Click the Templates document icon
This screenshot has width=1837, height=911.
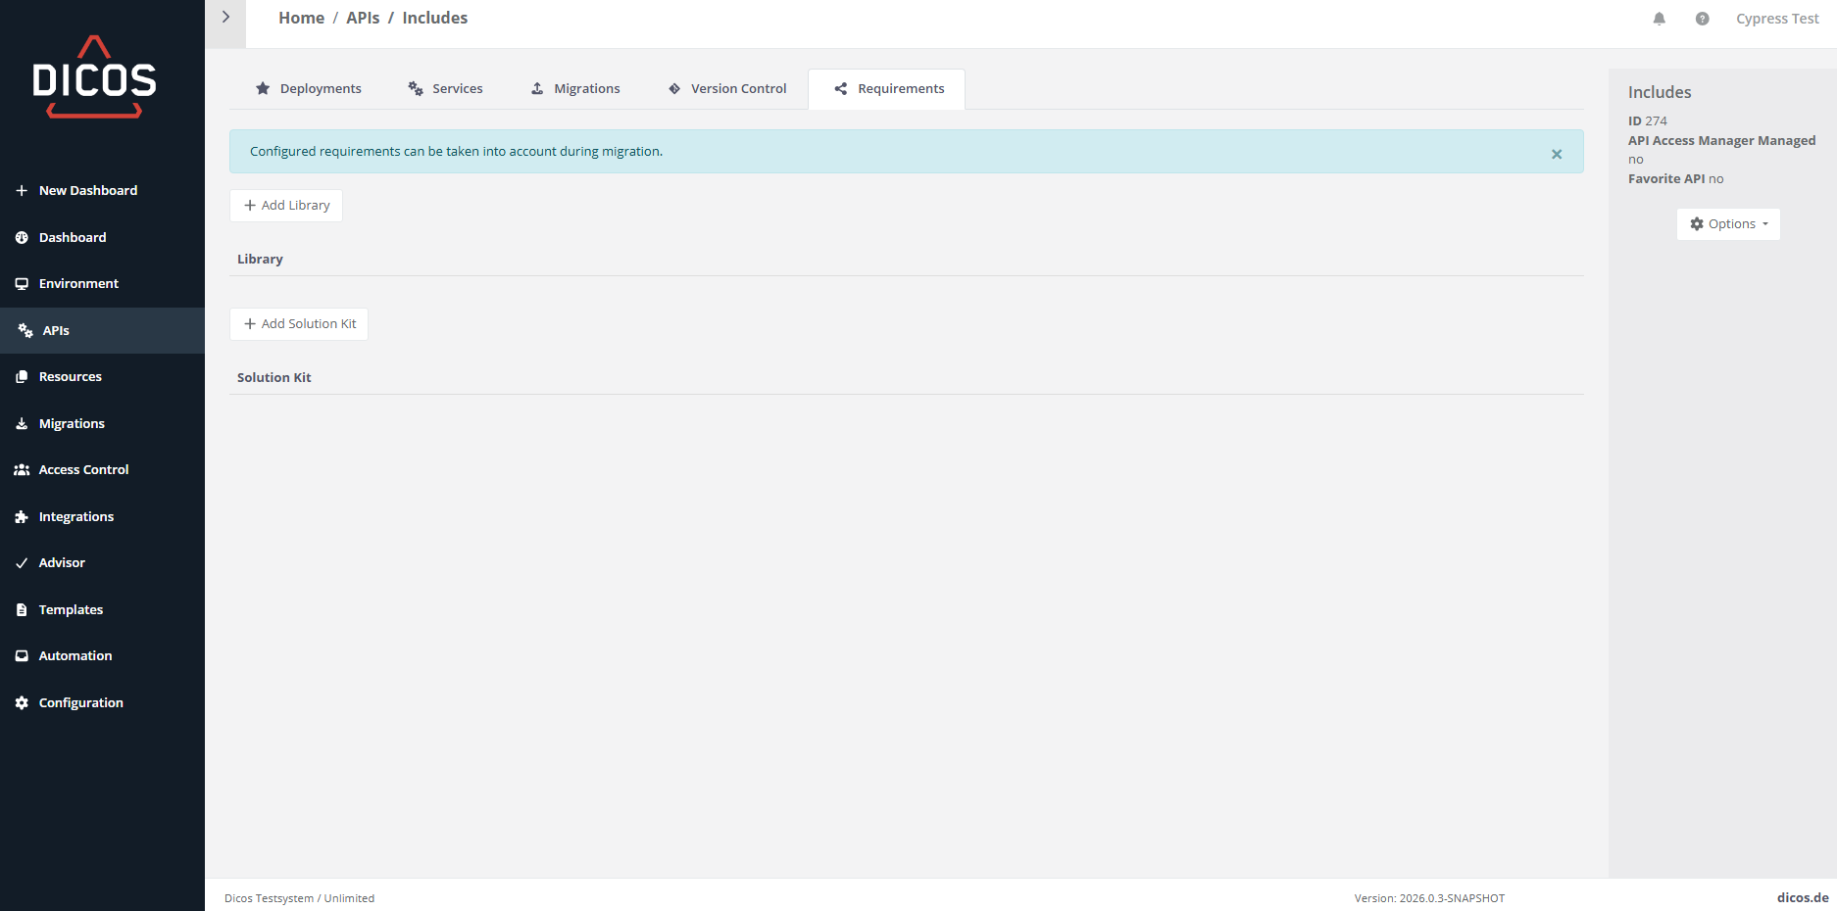[x=22, y=610]
